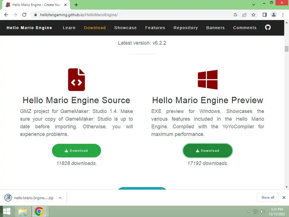Select the Download nav item

tap(95, 28)
